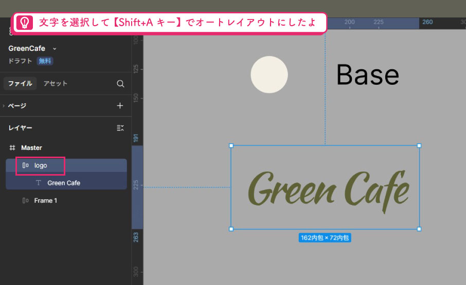Screen dimensions: 466x285
Task: Click the Frame 1 auto layout icon
Action: pos(26,201)
